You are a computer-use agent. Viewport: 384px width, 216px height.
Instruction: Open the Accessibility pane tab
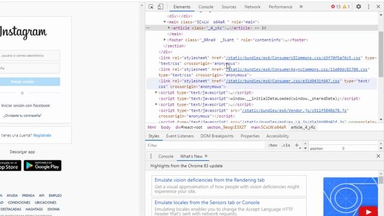click(277, 136)
